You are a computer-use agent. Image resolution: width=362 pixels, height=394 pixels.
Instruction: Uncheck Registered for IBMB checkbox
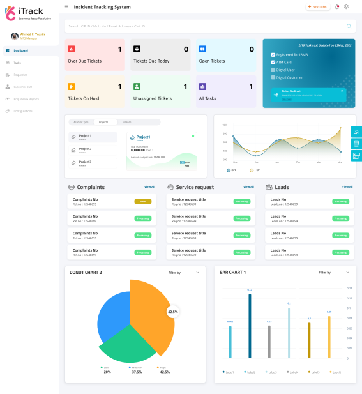(273, 55)
